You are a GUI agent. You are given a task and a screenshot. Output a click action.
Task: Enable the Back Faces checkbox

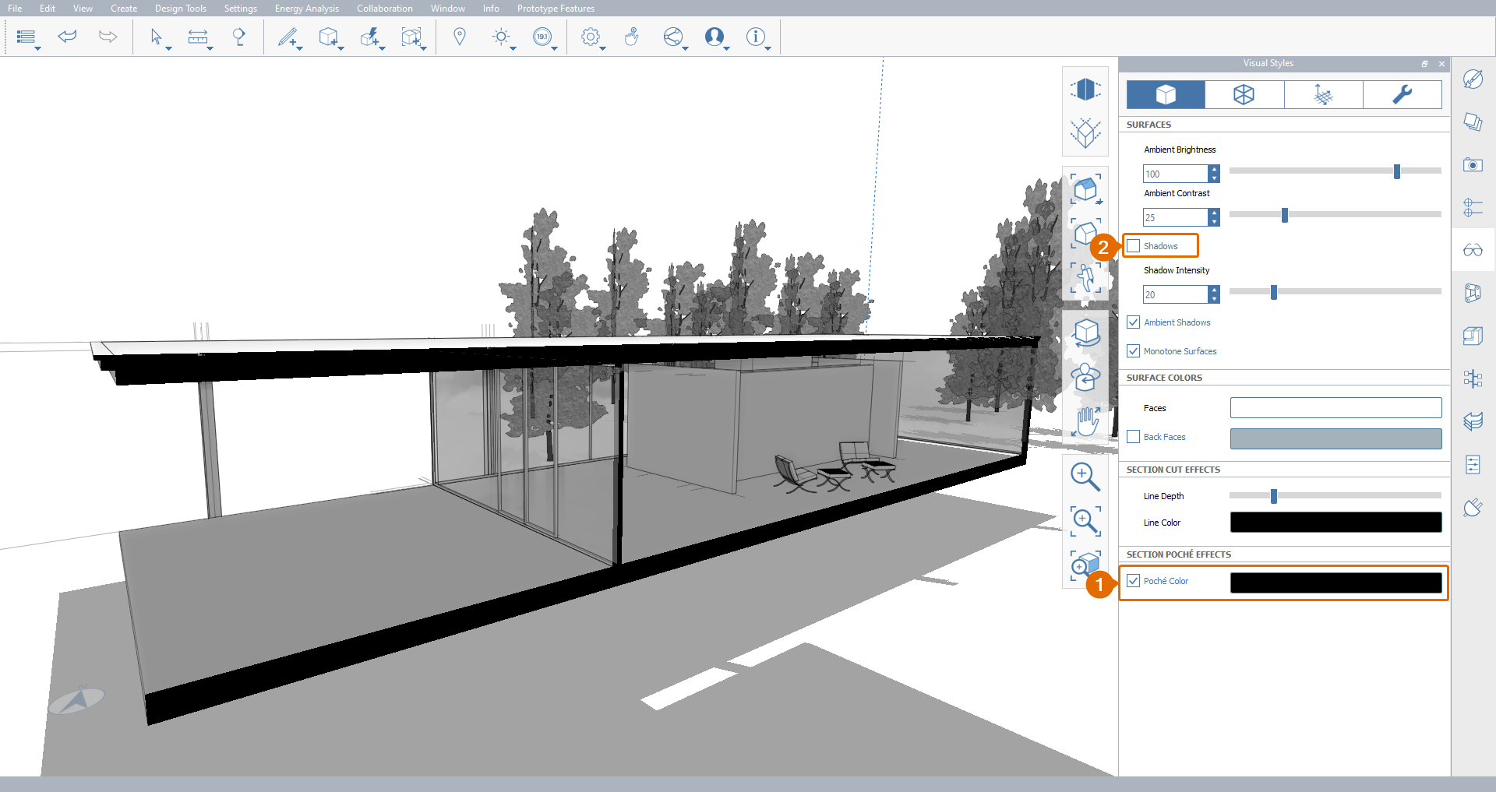pyautogui.click(x=1134, y=436)
